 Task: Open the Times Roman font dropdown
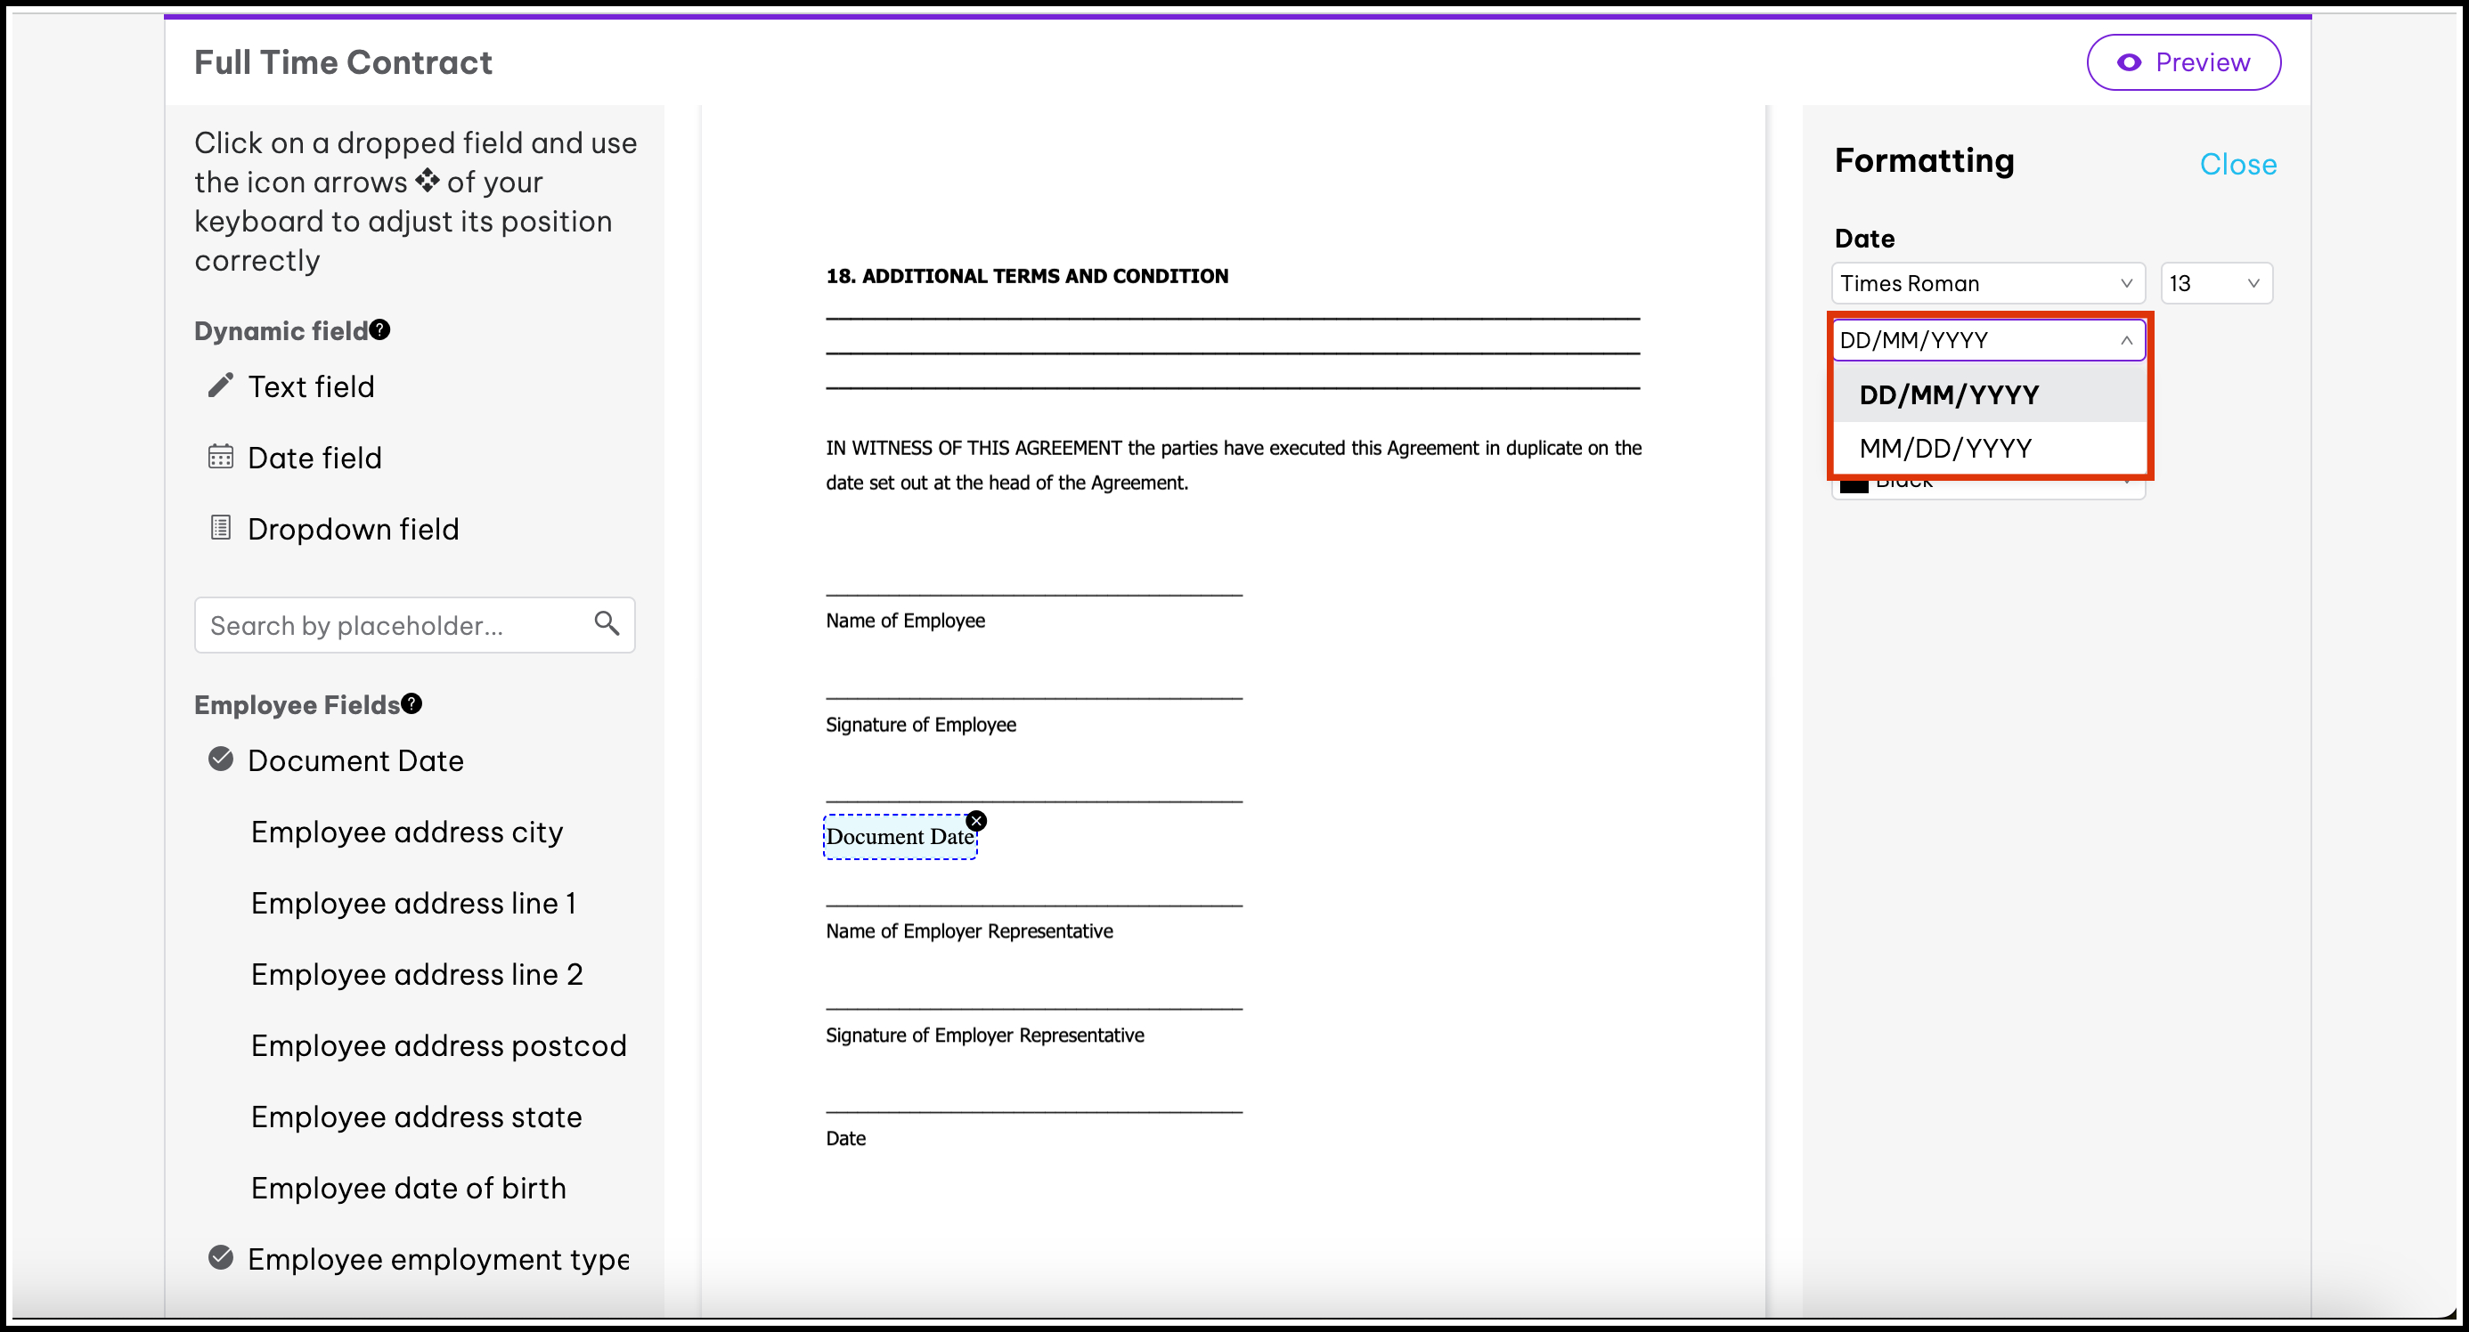click(1987, 284)
